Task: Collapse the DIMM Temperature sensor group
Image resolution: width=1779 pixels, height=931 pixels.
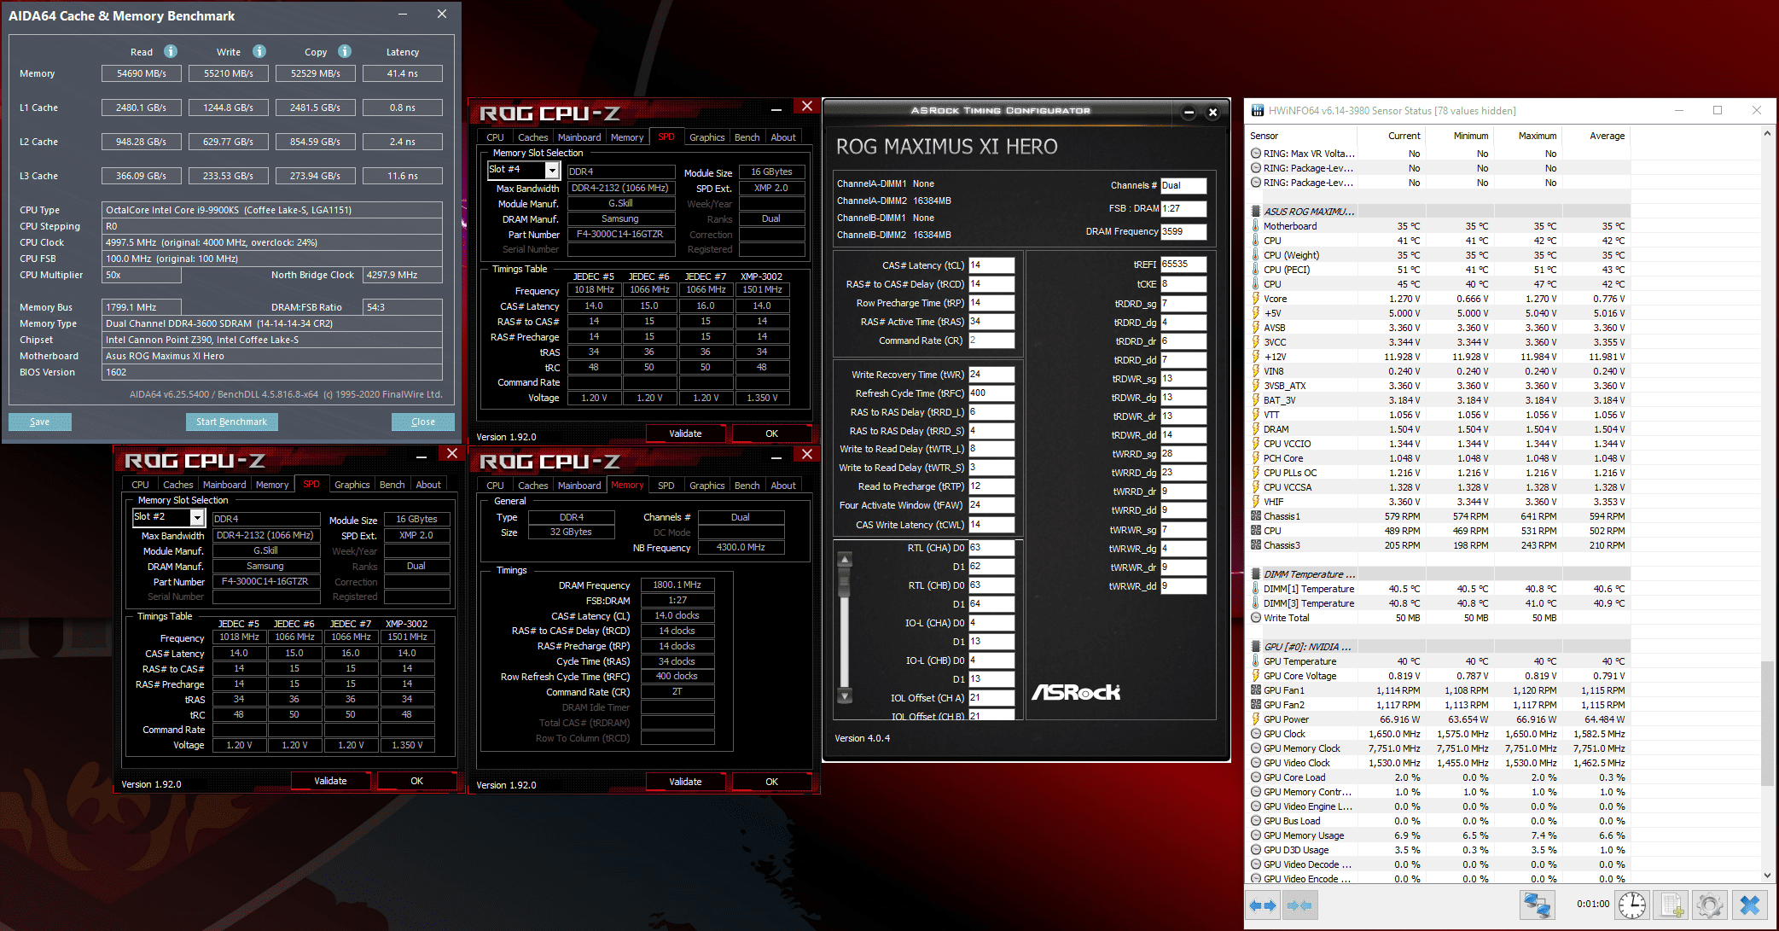Action: click(1256, 574)
